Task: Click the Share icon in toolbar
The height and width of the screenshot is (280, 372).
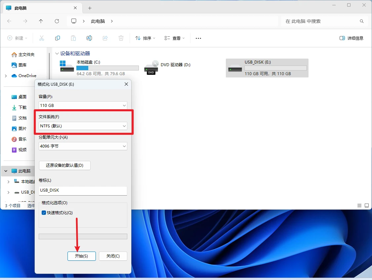Action: (105, 38)
